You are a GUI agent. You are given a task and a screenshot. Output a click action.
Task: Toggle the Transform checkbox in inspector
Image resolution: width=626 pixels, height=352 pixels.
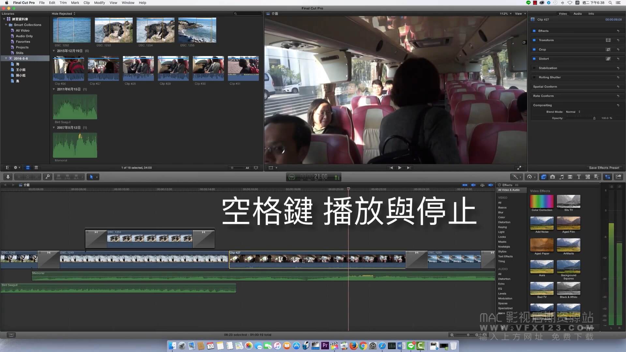pyautogui.click(x=534, y=40)
